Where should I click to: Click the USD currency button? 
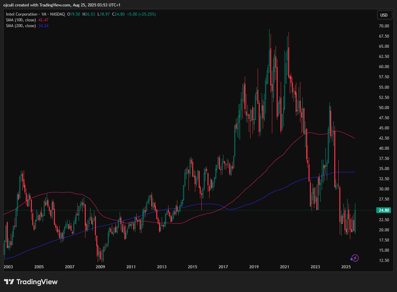[x=384, y=15]
